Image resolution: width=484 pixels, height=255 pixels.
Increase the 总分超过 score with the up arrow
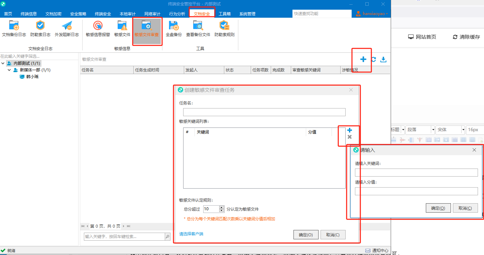(222, 208)
